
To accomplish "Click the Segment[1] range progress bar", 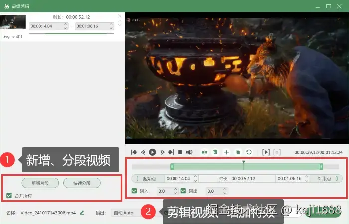I will point(71,34).
